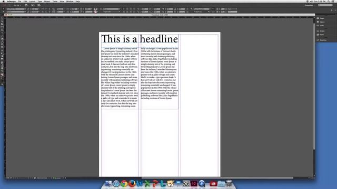Open the Window menu

tap(70, 1)
